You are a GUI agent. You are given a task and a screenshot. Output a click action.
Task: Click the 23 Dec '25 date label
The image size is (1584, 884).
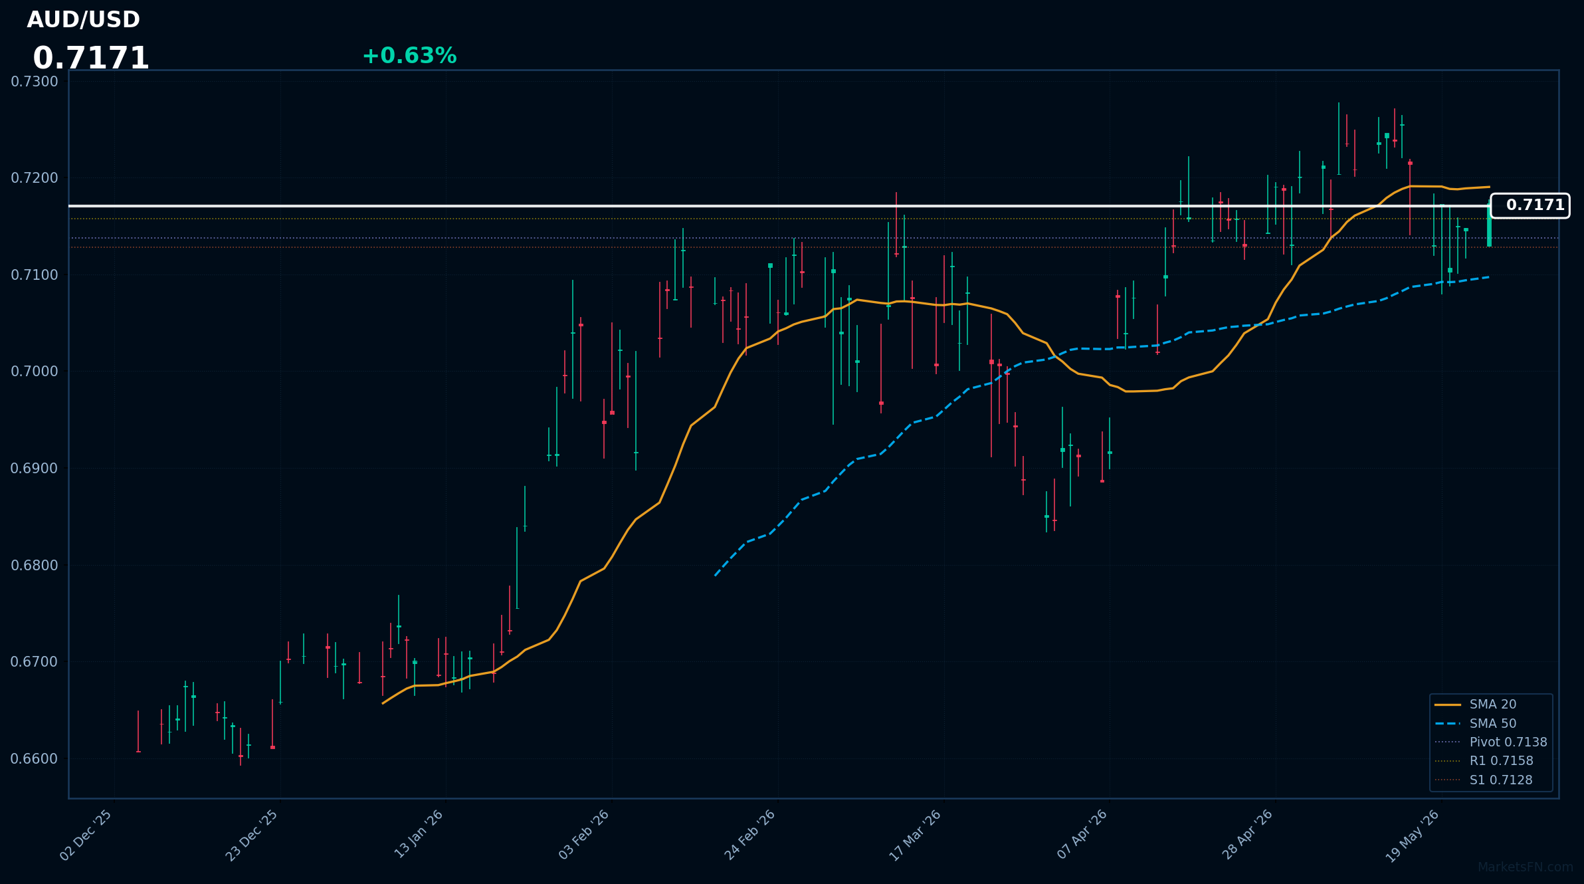(x=252, y=835)
